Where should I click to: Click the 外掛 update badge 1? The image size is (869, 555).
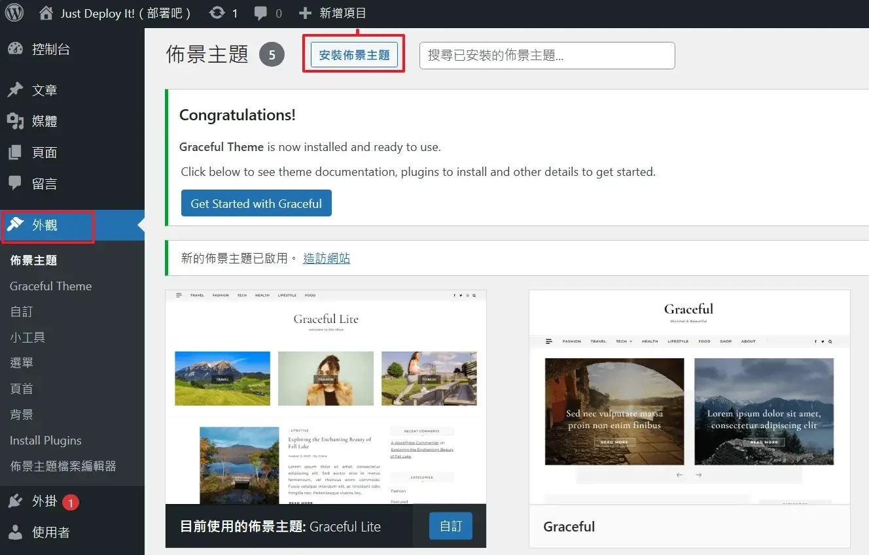pos(71,502)
